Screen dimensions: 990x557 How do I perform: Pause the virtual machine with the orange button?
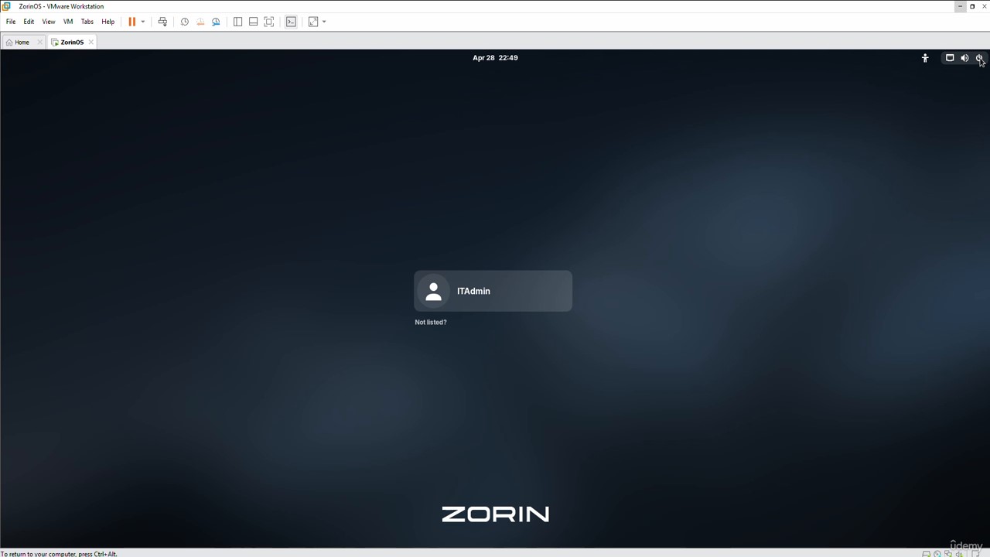(132, 22)
